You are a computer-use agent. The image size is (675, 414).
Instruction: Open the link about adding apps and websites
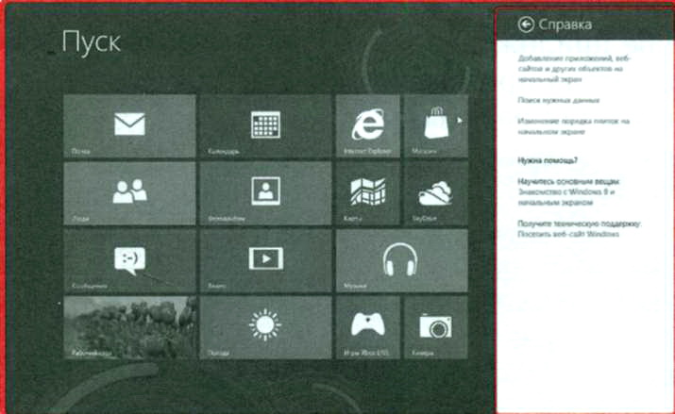[x=573, y=69]
